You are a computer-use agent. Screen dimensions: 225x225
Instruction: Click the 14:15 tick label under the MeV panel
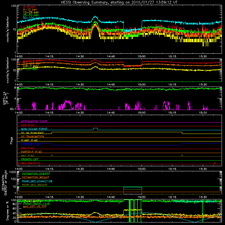[x=49, y=85]
